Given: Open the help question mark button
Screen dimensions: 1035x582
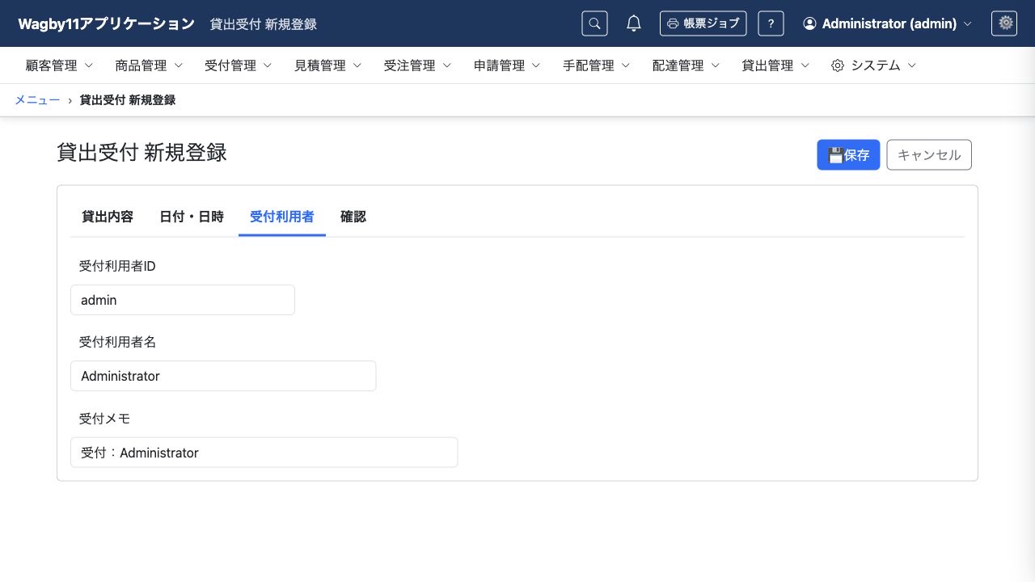Looking at the screenshot, I should (x=771, y=23).
